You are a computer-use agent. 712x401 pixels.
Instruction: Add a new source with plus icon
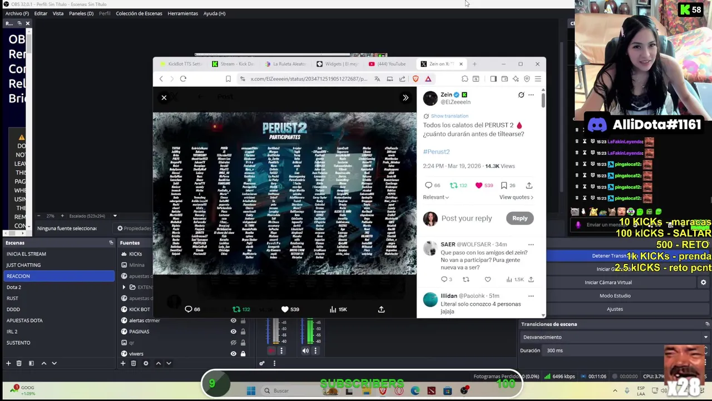pos(123,363)
